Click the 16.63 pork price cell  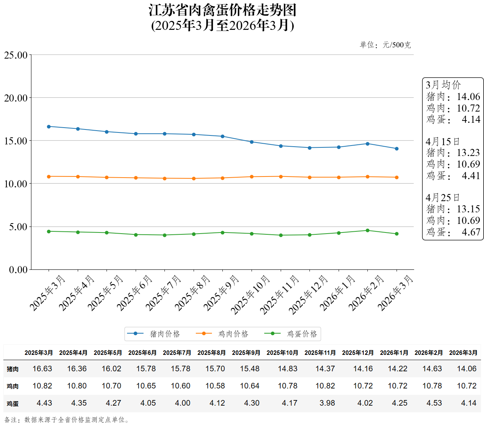pyautogui.click(x=42, y=369)
